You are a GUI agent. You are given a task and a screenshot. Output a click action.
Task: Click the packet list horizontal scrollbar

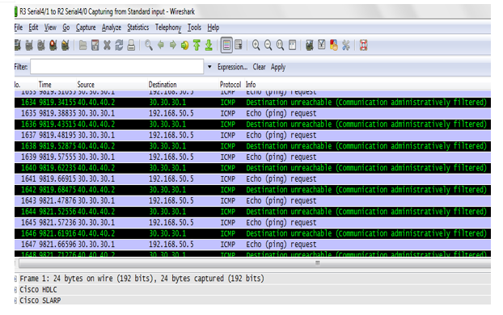coord(255,263)
